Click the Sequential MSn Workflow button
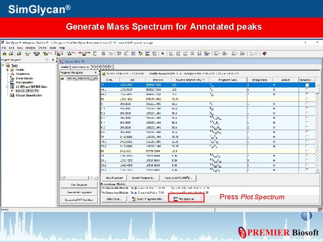Image resolution: width=323 pixels, height=242 pixels. coord(79,200)
